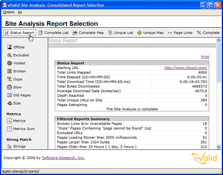Click the Pages Older than 24 Hours count 210
223x175 pixels.
pyautogui.click(x=204, y=146)
